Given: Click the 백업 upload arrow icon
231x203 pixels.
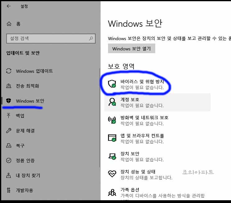Looking at the screenshot, I should (9, 116).
